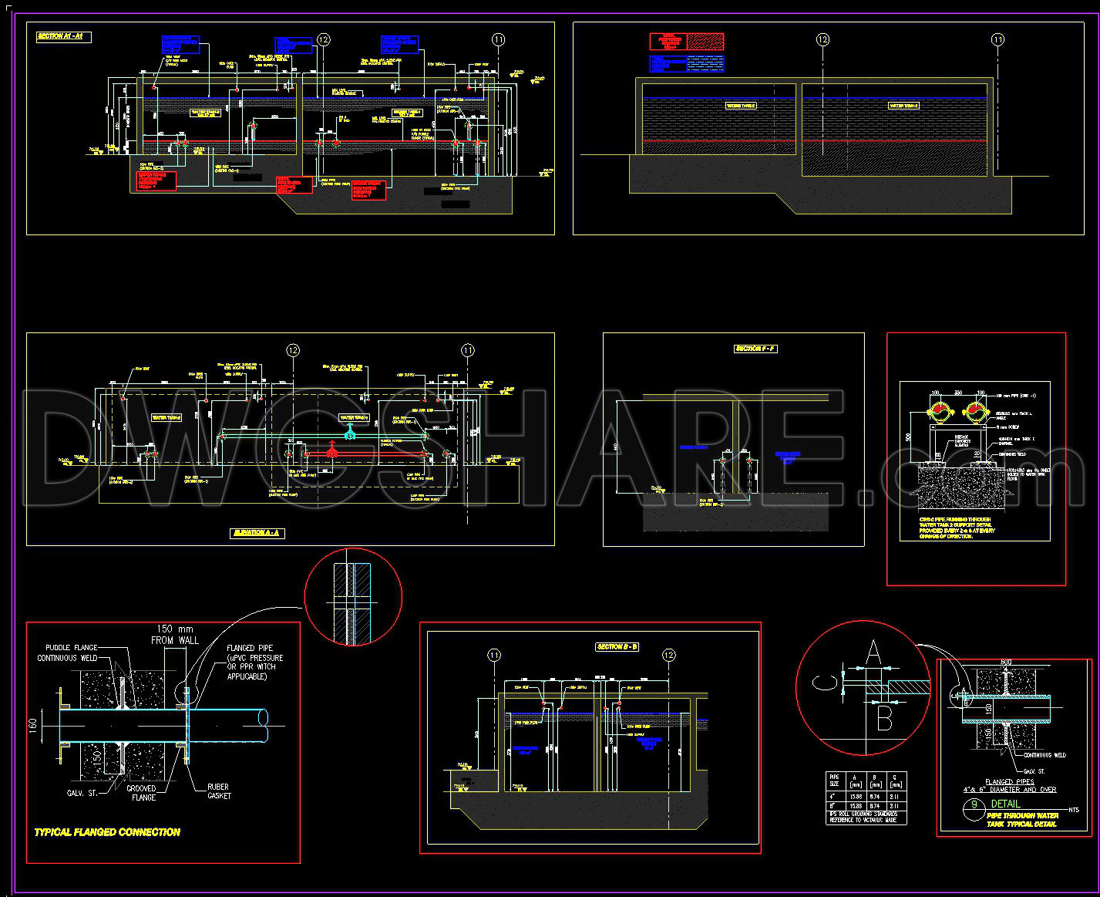Click the '150 mm FROM WALL' dimension text
Image resolution: width=1100 pixels, height=897 pixels.
175,634
